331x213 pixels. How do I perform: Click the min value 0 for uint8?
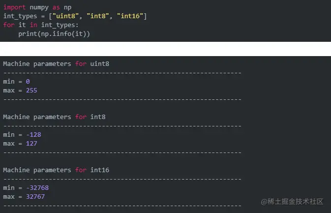click(28, 82)
